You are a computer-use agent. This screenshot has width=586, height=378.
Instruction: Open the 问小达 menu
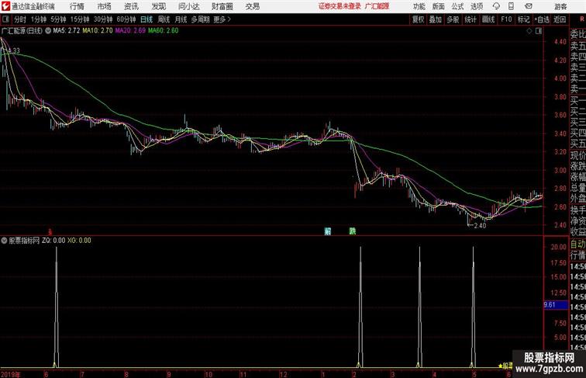pos(189,6)
